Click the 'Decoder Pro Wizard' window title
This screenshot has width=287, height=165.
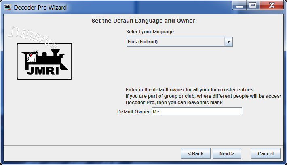[40, 8]
